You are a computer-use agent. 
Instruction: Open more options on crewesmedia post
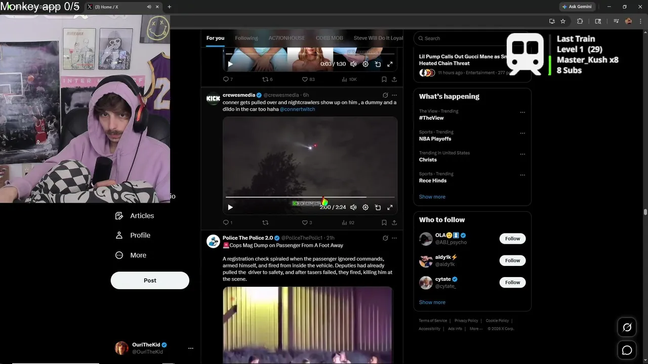coord(394,95)
